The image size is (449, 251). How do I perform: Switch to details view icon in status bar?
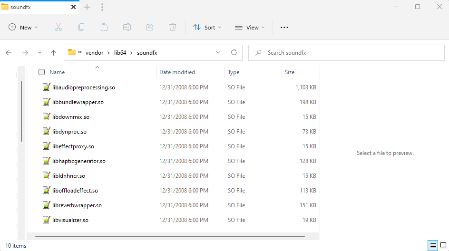pos(433,246)
